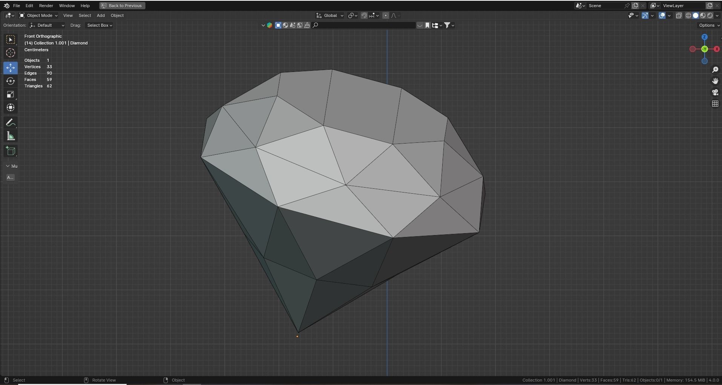Click the red X axis on navigation gizmo
The height and width of the screenshot is (385, 722).
coord(717,49)
